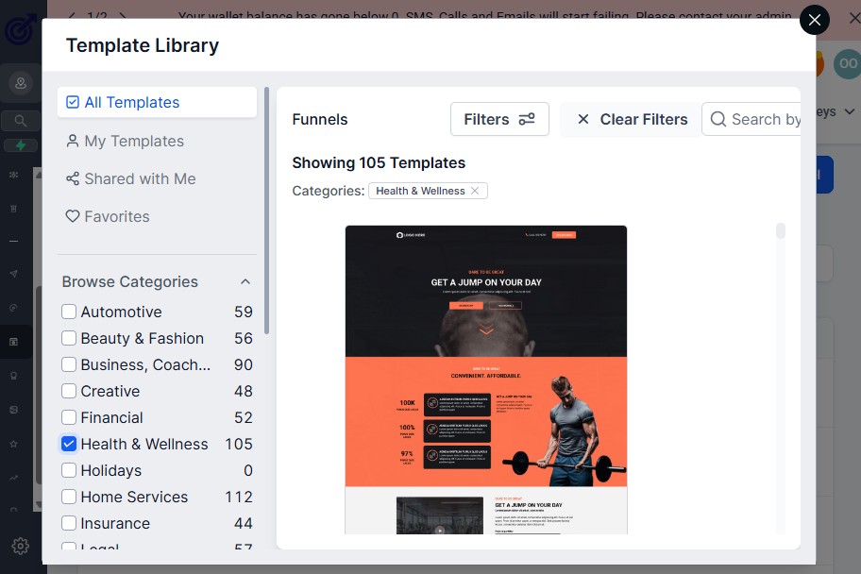Click the Automotive count 59

pos(244,312)
